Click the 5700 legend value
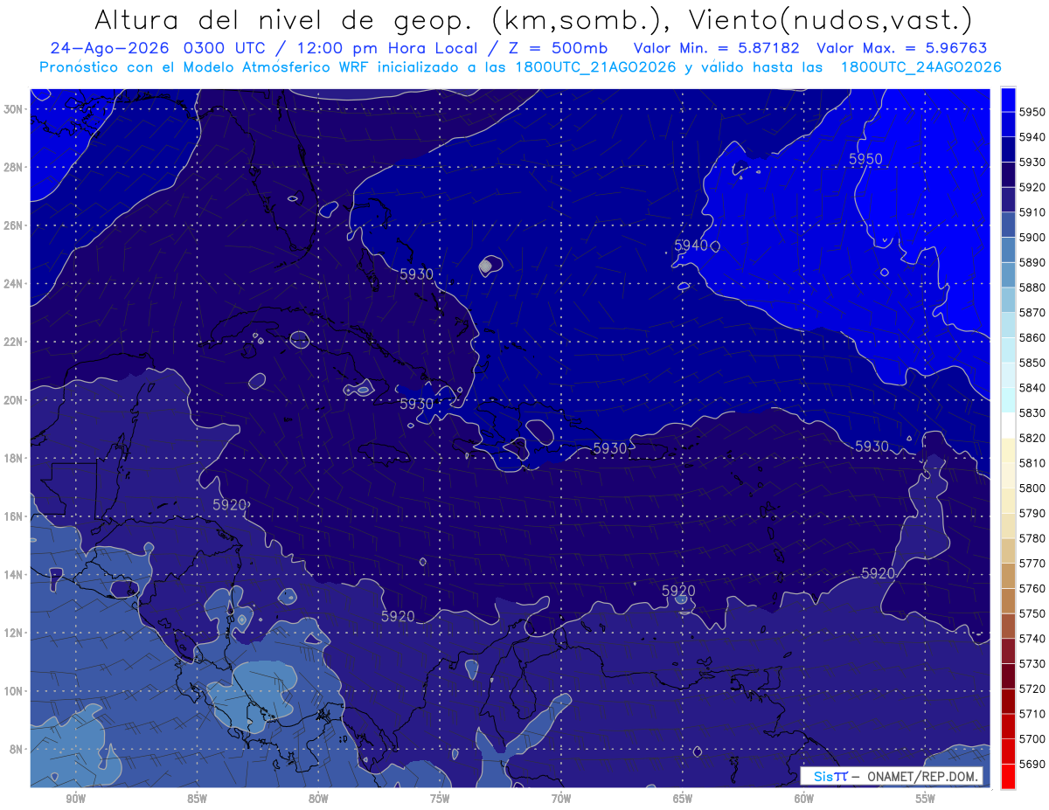The width and height of the screenshot is (1049, 810). [x=1032, y=738]
